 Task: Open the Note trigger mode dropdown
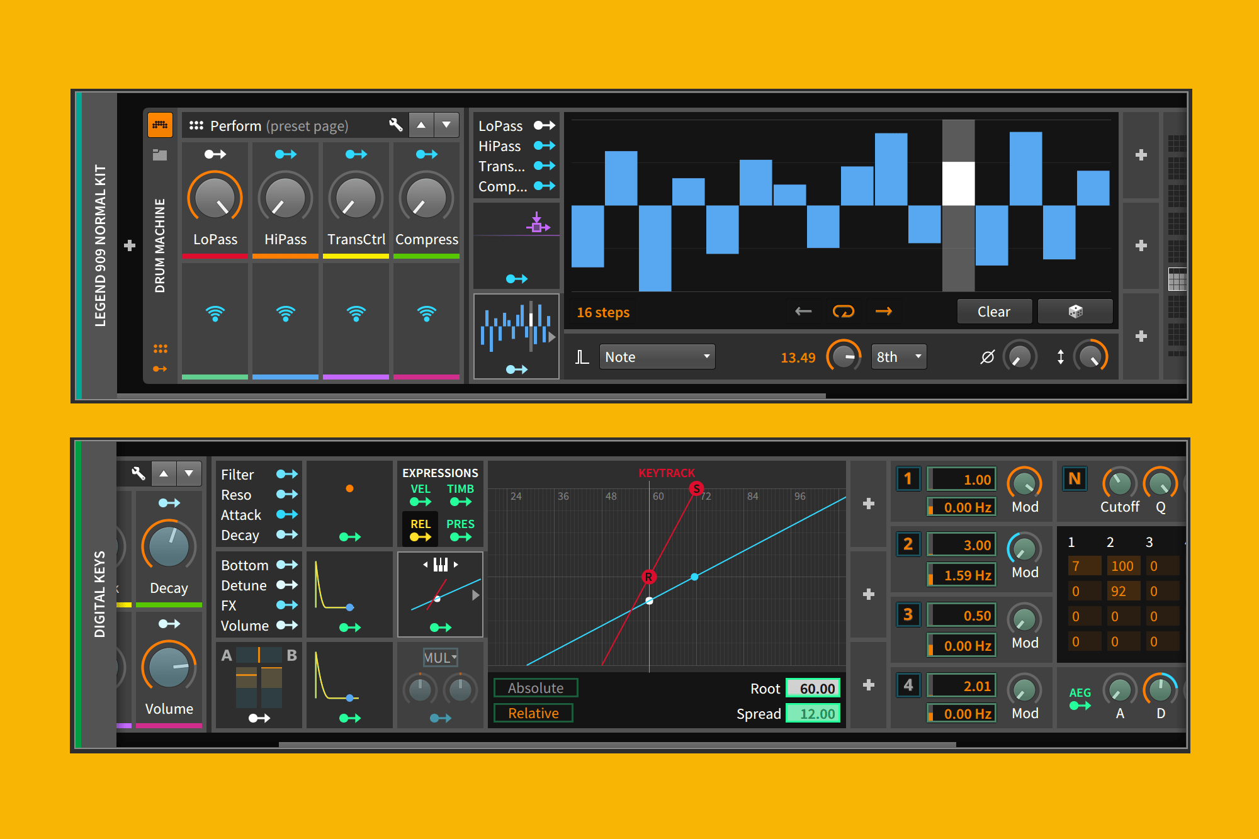click(657, 357)
